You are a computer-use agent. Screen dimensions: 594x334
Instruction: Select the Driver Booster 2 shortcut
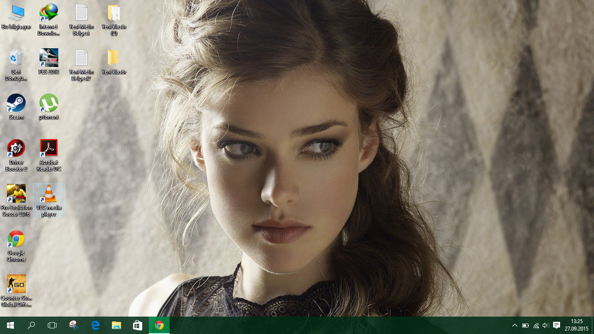[x=16, y=155]
